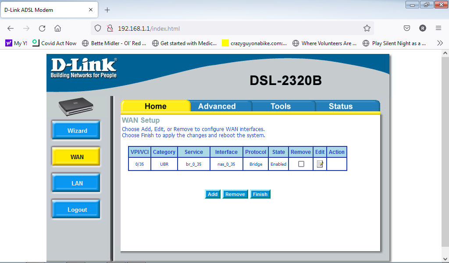Bookmark this page with the star icon
The image size is (449, 263).
tap(367, 28)
